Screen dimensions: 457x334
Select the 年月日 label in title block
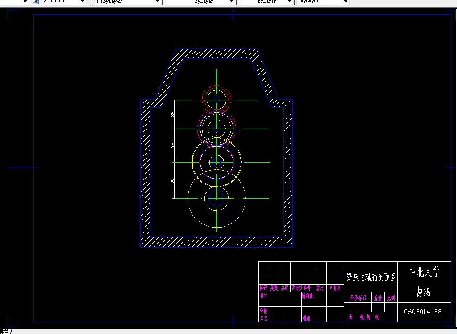335,288
